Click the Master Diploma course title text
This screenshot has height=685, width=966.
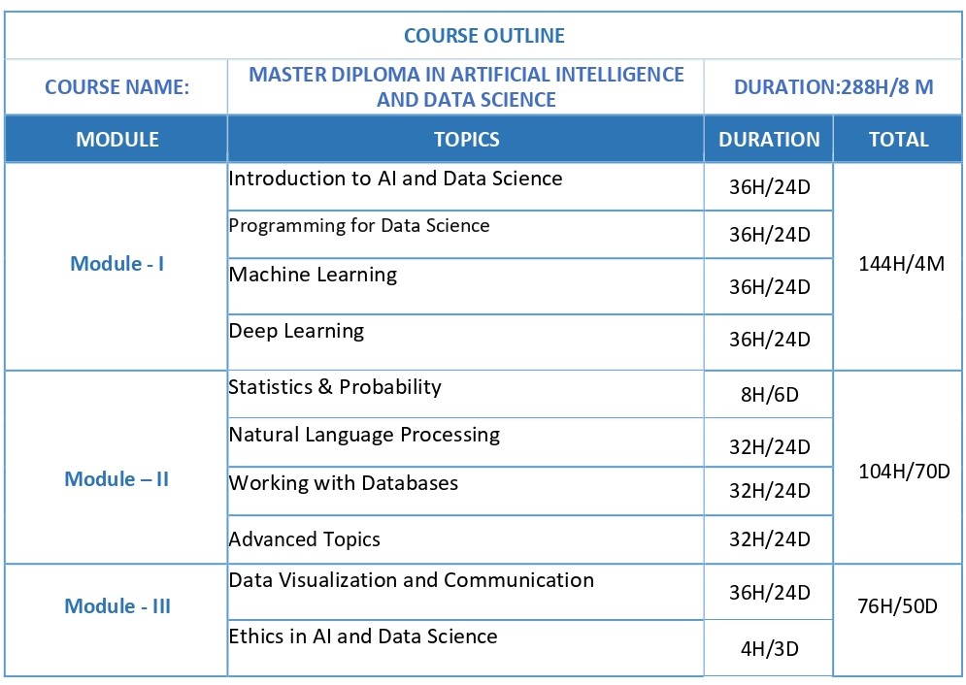tap(466, 87)
